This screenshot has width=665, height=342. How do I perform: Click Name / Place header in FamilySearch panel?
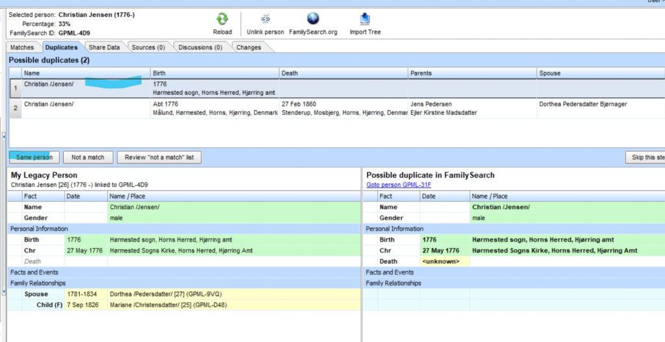pos(567,196)
